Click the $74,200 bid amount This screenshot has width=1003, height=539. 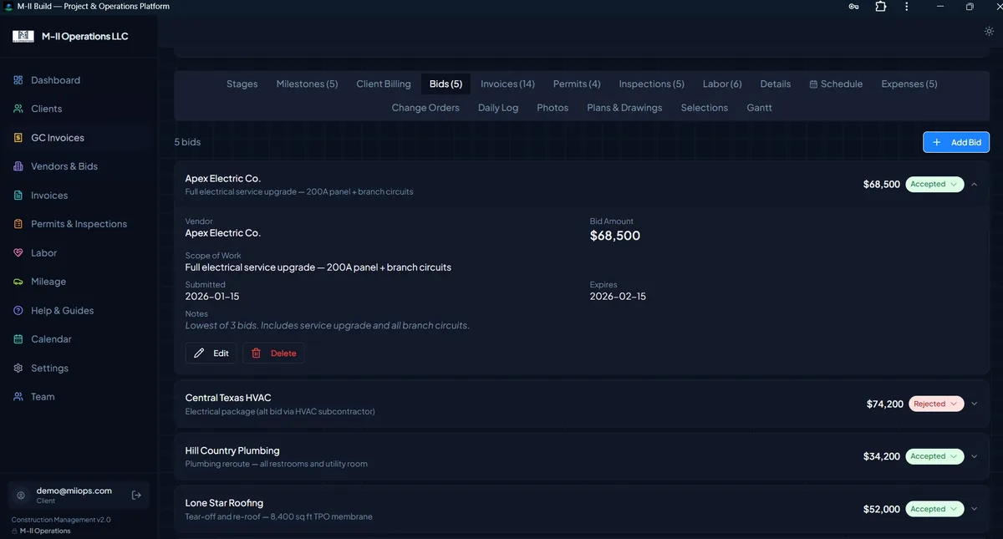tap(885, 404)
